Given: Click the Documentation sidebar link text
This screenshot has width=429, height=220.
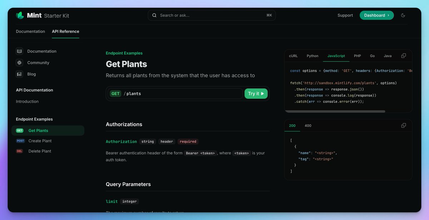Looking at the screenshot, I should tap(42, 51).
